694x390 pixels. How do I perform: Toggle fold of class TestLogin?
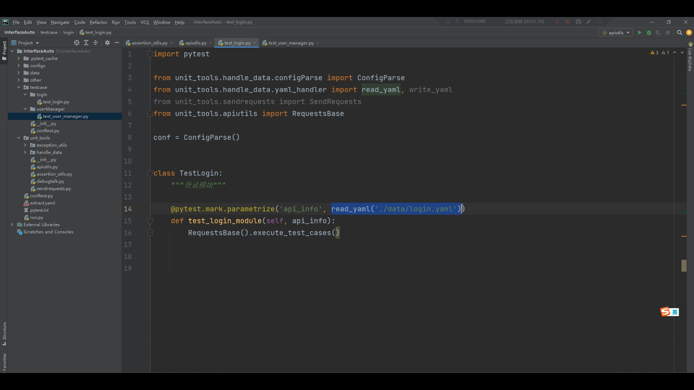tap(150, 173)
